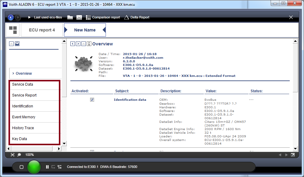Viewport: 304px width, 177px height.
Task: Click the print icon in sidebar
Action: (17, 44)
